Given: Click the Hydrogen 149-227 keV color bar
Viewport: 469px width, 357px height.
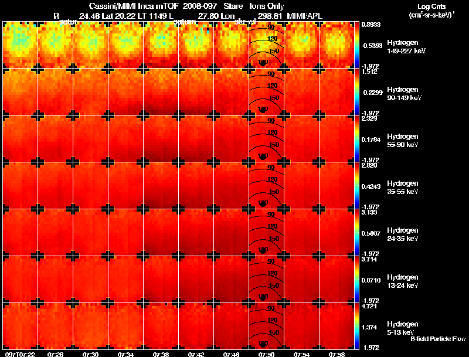Looking at the screenshot, I should (356, 45).
